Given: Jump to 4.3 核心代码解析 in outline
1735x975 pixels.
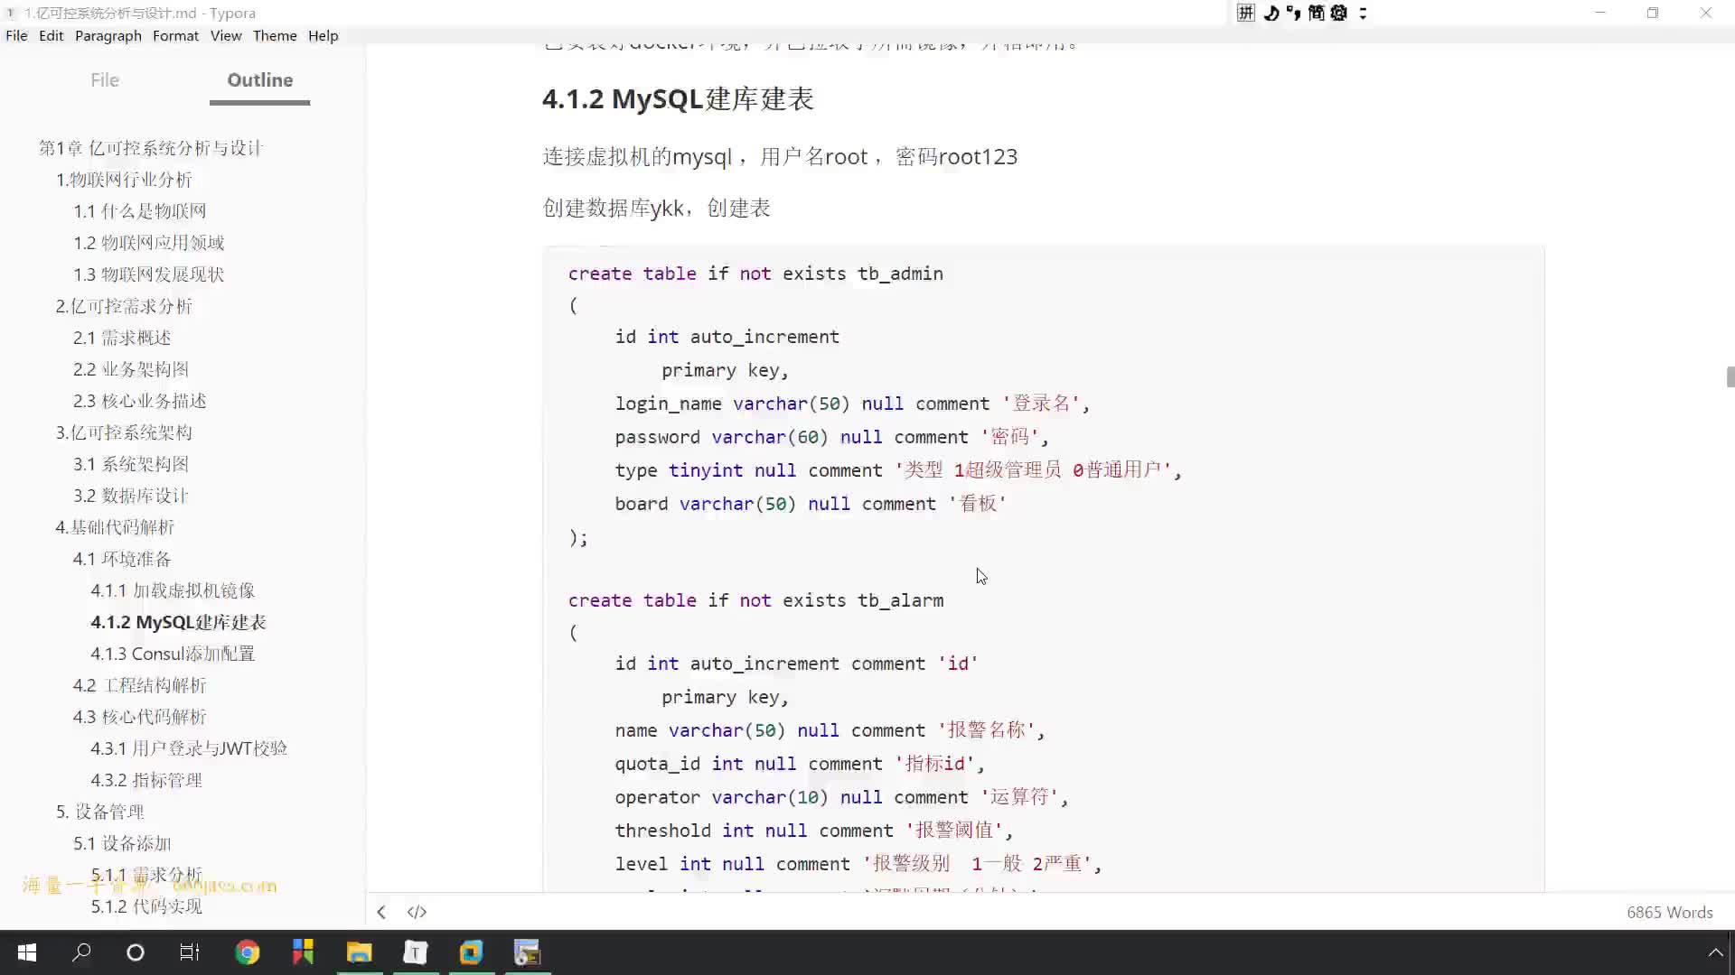Looking at the screenshot, I should 140,717.
